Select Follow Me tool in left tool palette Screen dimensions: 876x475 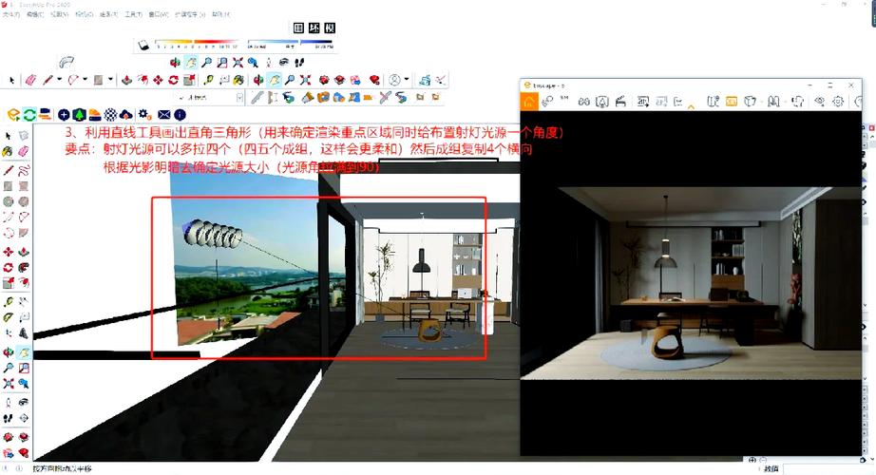24,268
